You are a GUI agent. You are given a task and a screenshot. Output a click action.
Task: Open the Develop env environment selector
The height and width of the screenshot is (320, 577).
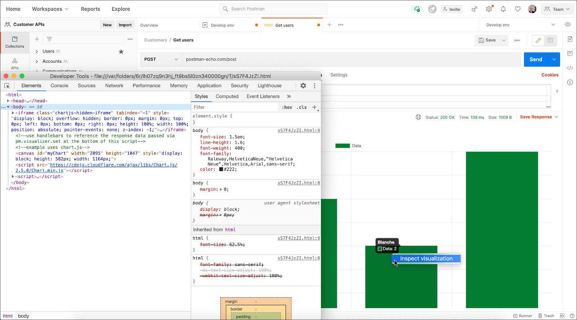coord(520,25)
